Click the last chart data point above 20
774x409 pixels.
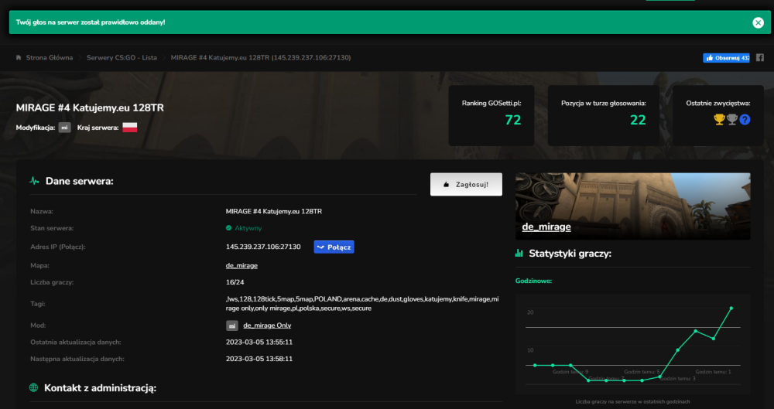coord(731,308)
